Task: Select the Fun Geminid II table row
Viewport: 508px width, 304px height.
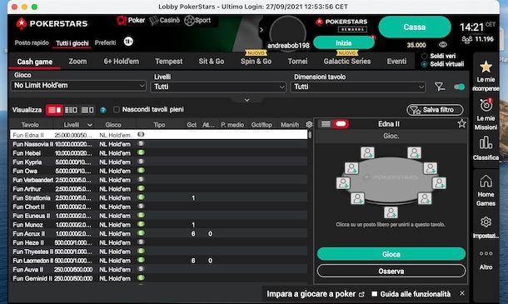Action: (x=159, y=278)
